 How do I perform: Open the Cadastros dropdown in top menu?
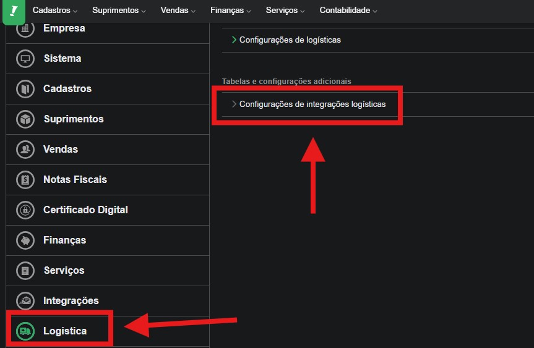point(55,11)
